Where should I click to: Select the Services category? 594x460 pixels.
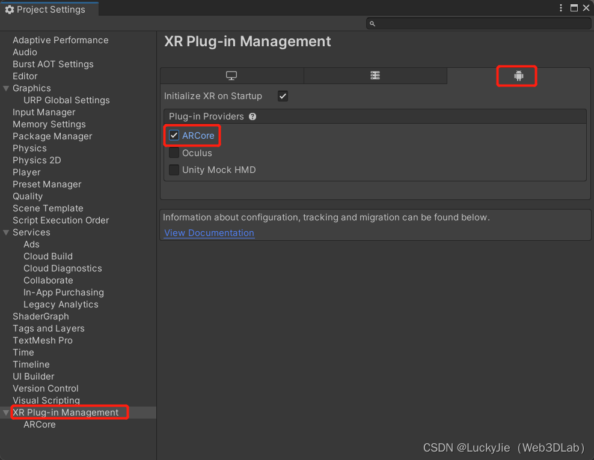click(31, 232)
